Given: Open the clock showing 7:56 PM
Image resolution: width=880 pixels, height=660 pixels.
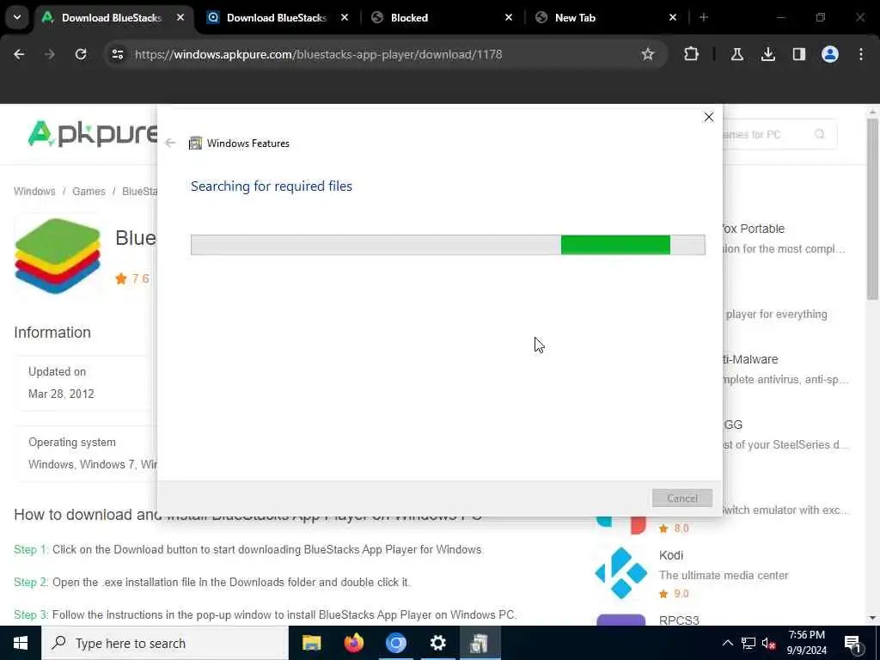Looking at the screenshot, I should tap(807, 643).
